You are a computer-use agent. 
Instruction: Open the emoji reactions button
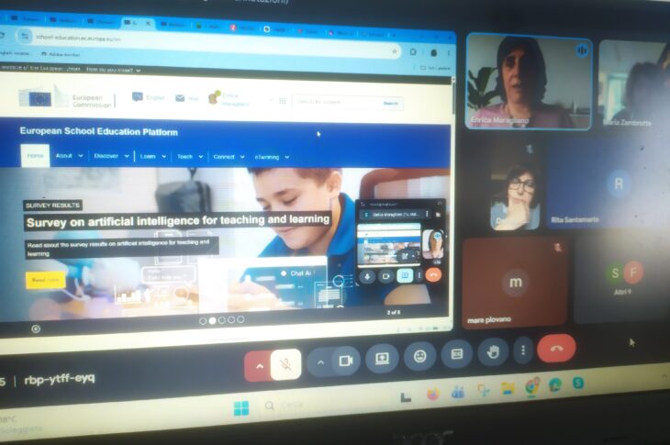(x=420, y=355)
